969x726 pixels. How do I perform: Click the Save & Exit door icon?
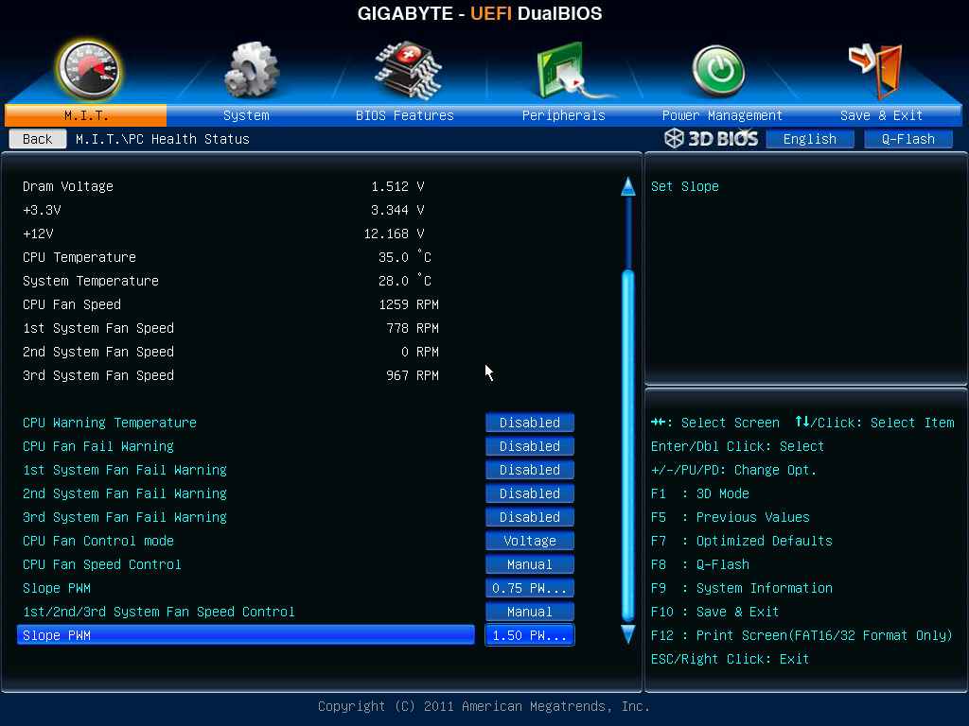pyautogui.click(x=876, y=70)
